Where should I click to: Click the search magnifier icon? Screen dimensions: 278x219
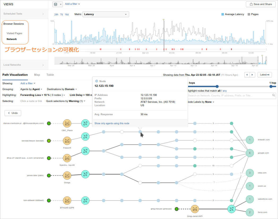point(274,95)
